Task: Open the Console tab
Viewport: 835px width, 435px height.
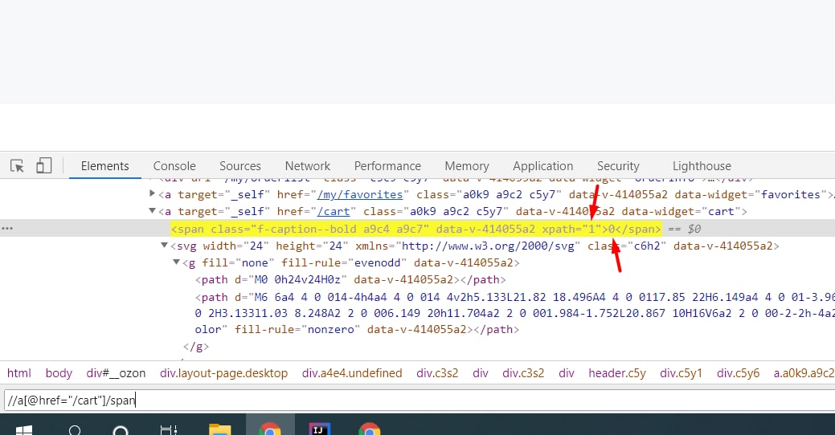Action: point(174,166)
